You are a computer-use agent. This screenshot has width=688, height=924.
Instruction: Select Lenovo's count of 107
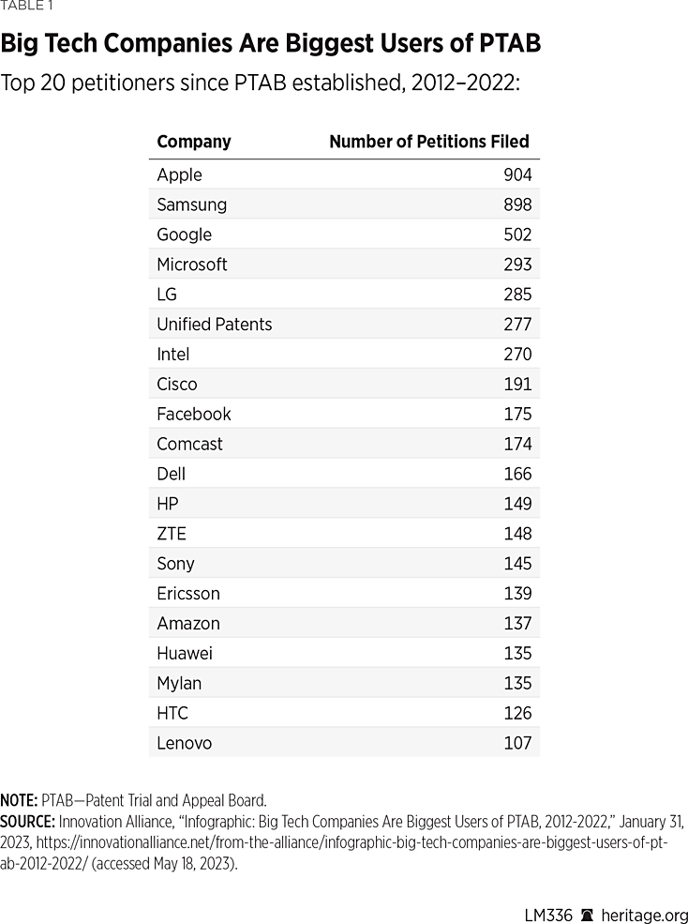point(516,743)
